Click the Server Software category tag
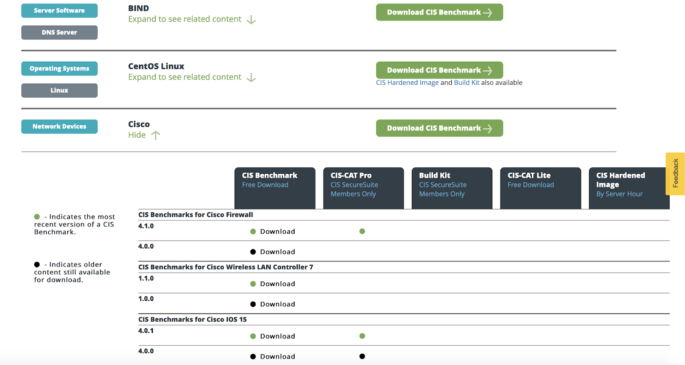This screenshot has width=685, height=365. click(x=60, y=11)
